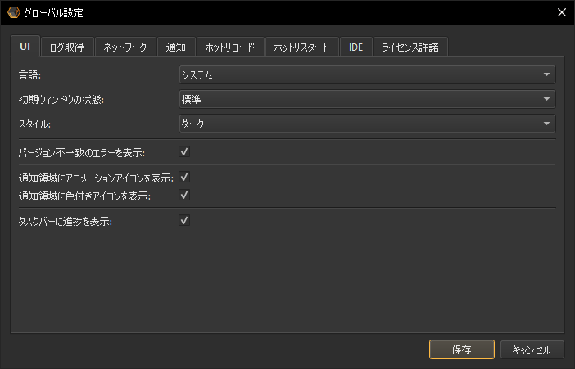
Task: Open the 言語 dropdown set to システム
Action: (367, 74)
